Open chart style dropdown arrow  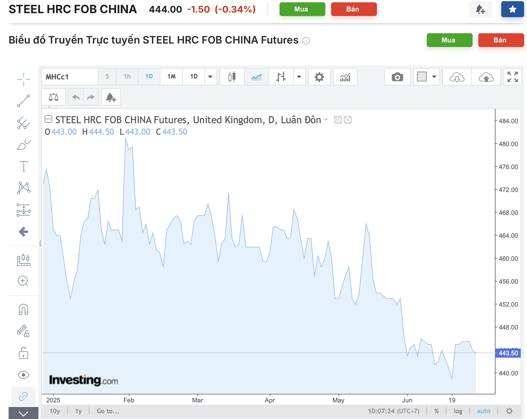[x=299, y=77]
